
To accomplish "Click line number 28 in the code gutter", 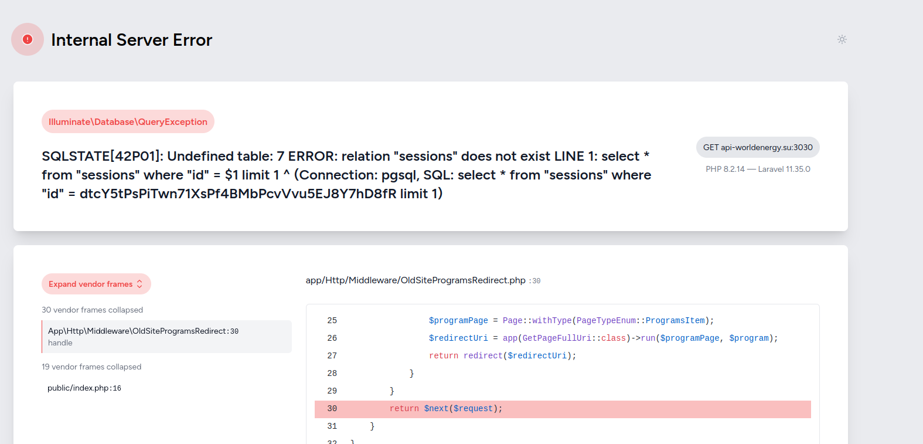I will 332,373.
